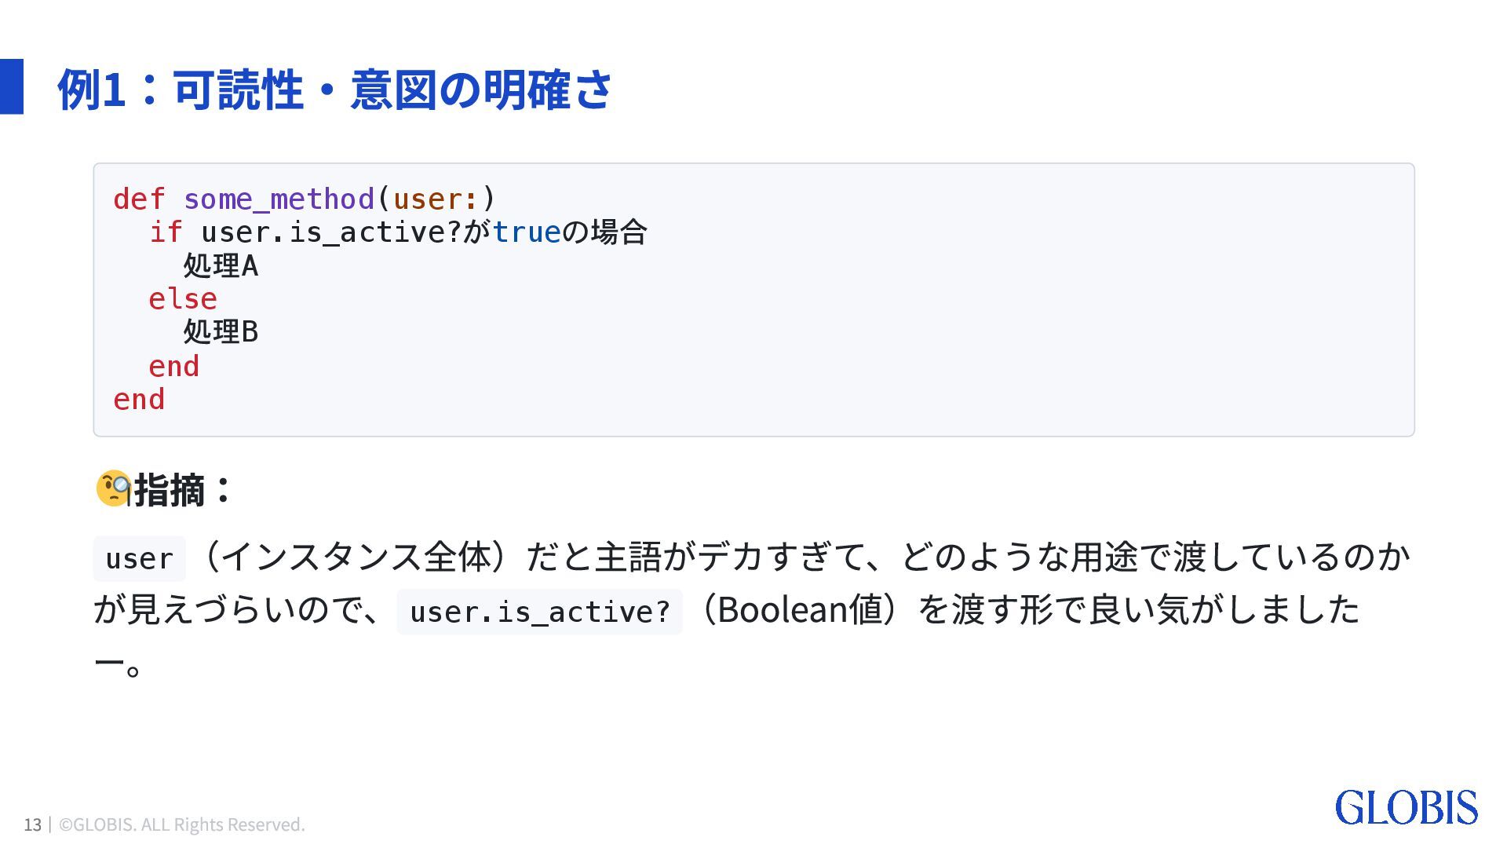Click the inline 'user.is_active?' code tag

click(x=540, y=612)
